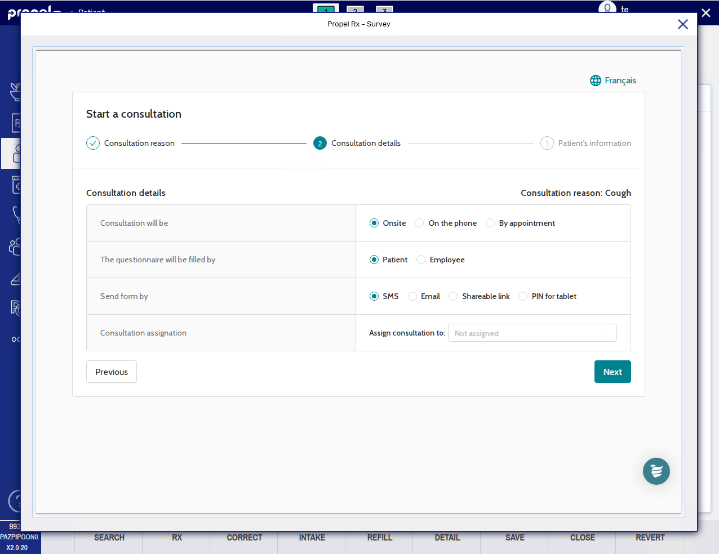Set questionnaire to be filled by Employee

coord(421,260)
